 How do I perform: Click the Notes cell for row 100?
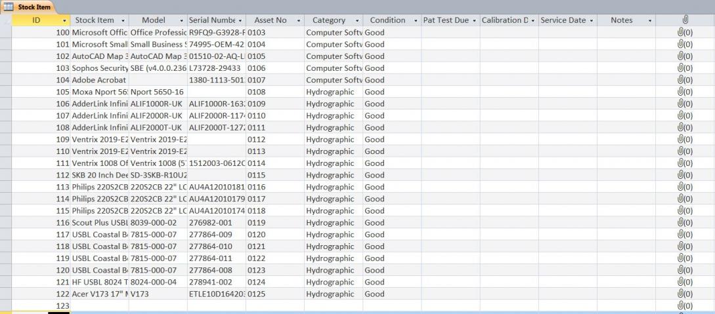tap(626, 32)
